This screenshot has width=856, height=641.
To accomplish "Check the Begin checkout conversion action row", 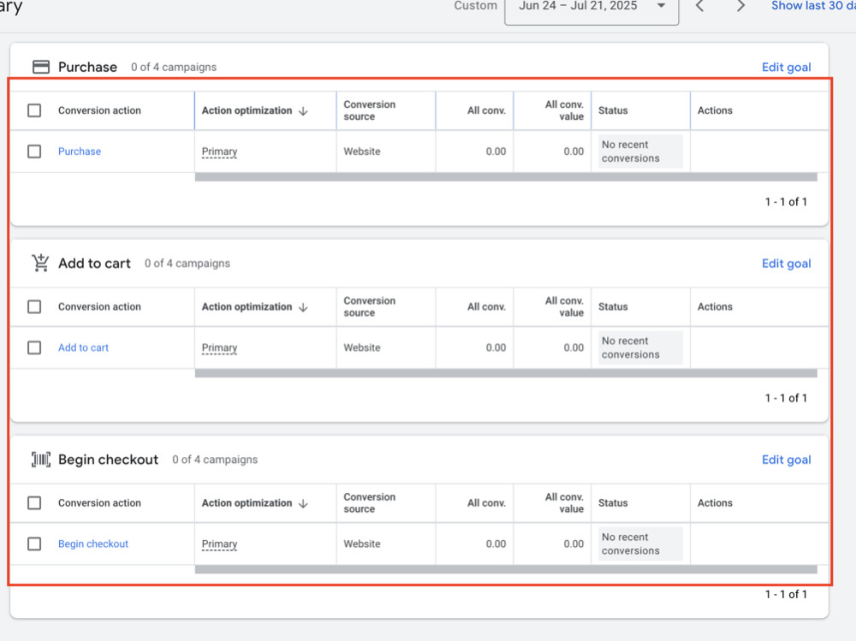I will 34,543.
